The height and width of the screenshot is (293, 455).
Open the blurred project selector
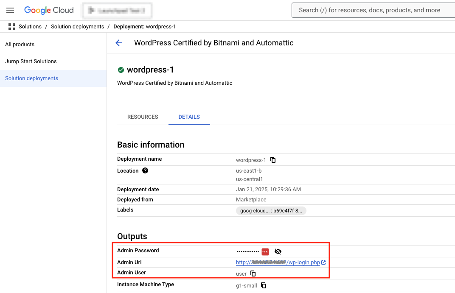coord(117,11)
